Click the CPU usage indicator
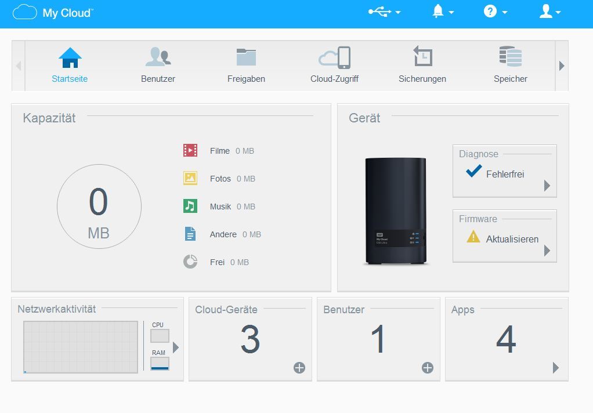The image size is (593, 413). pyautogui.click(x=160, y=335)
